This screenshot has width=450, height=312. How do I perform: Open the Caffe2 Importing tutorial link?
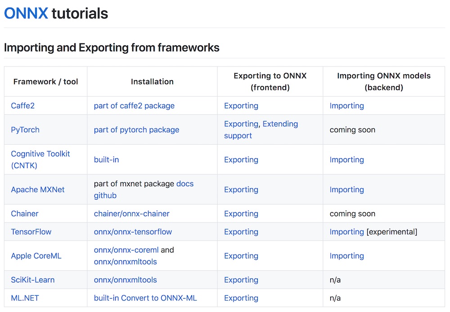[346, 106]
